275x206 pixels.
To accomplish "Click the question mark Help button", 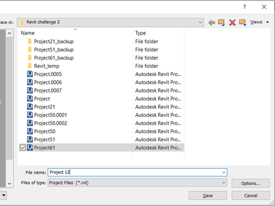I will click(244, 7).
